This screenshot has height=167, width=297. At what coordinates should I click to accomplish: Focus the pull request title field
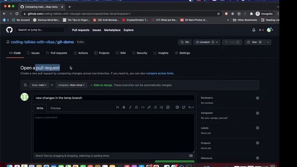[x=114, y=98]
